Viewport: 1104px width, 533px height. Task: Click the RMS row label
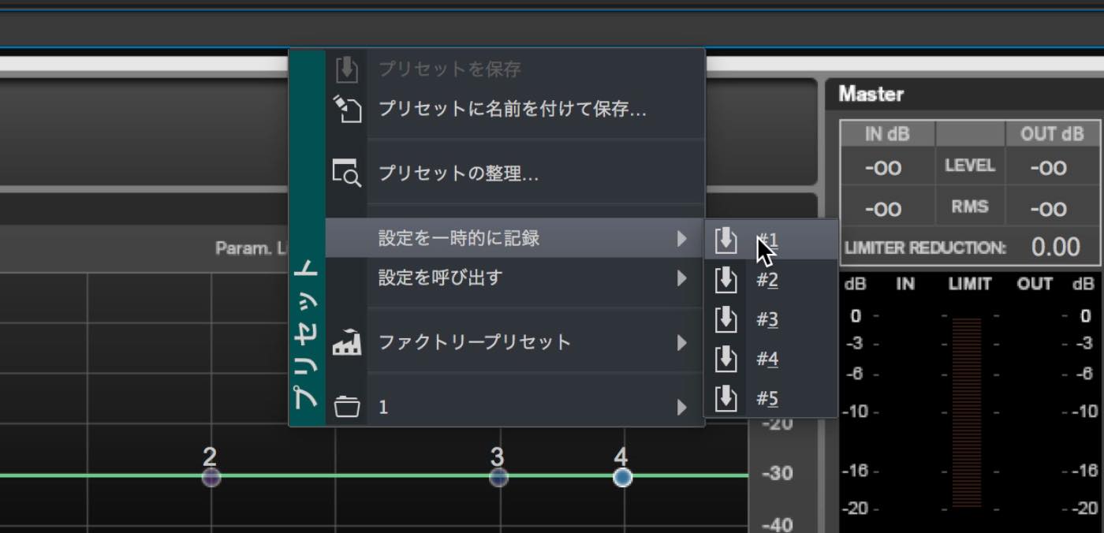pyautogui.click(x=969, y=207)
